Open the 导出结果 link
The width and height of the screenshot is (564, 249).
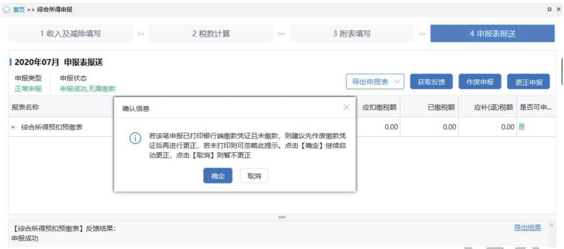527,228
